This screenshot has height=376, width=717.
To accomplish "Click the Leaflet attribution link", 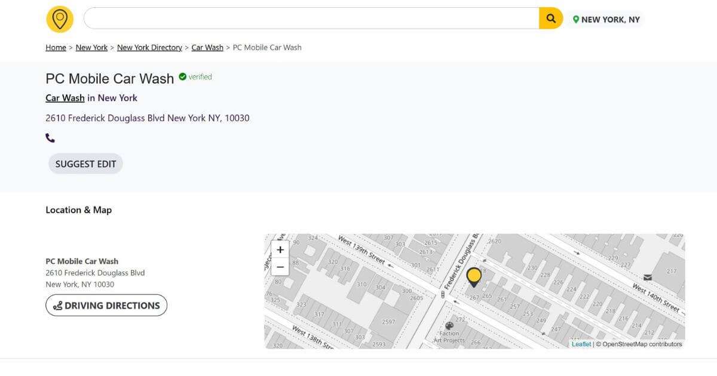I will 581,344.
